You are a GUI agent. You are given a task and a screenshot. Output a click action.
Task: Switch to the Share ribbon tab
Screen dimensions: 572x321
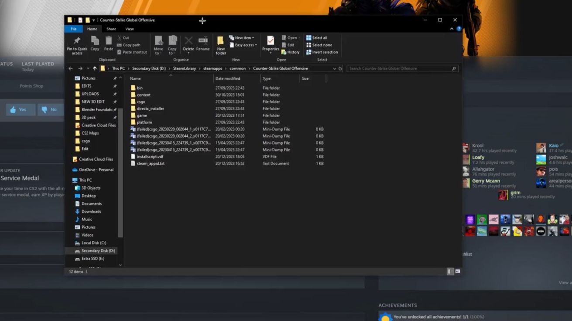[111, 29]
